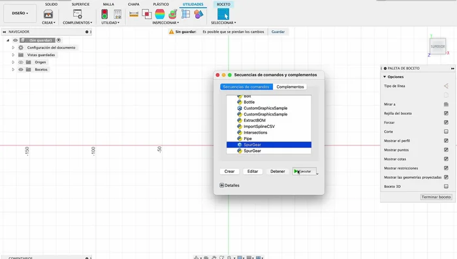457x259 pixels.
Task: Open the COMPLEMENTOS dropdown menu
Action: tap(77, 23)
